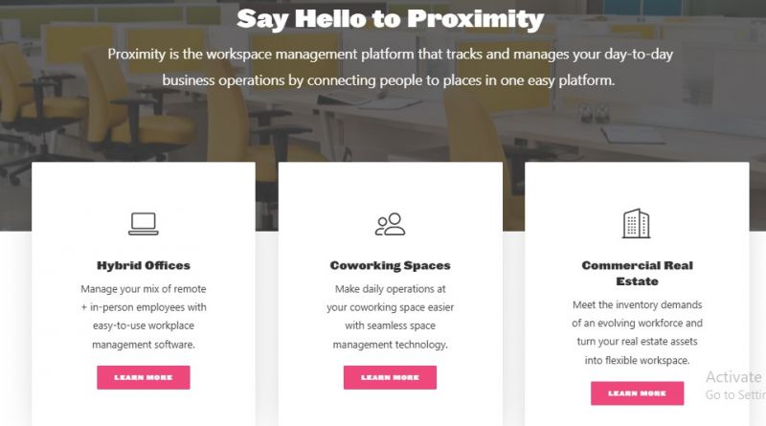Screen dimensions: 766x426
Task: Open Learn More under Coworking Spaces
Action: pyautogui.click(x=390, y=377)
